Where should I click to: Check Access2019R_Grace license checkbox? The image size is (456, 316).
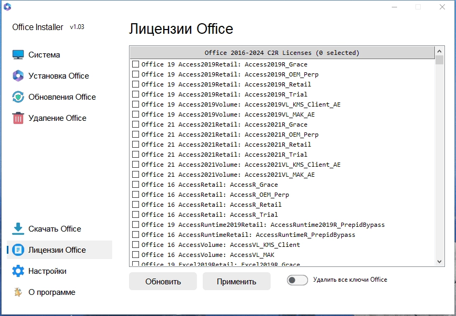click(x=135, y=64)
